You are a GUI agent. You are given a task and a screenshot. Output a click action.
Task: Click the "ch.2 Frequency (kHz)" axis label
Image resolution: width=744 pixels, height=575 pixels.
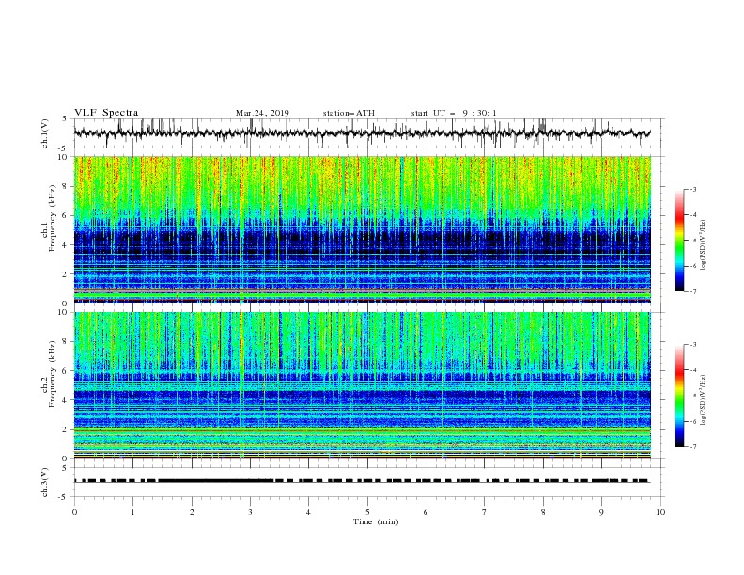pyautogui.click(x=49, y=374)
